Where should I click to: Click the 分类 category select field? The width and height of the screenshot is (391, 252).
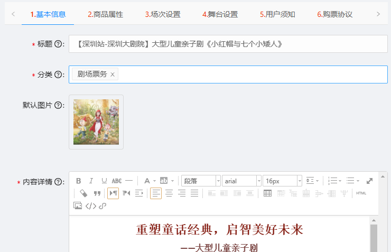(x=228, y=74)
